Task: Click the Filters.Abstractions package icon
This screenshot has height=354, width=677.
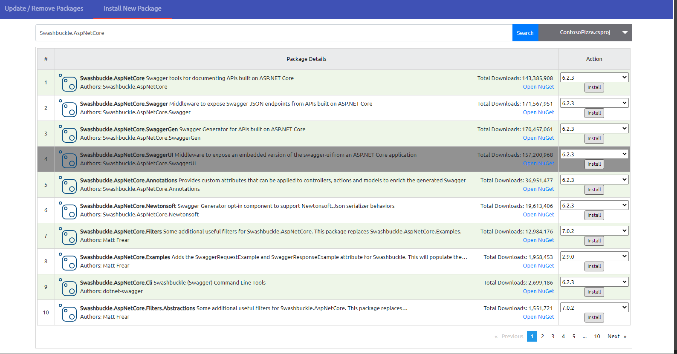Action: point(68,313)
